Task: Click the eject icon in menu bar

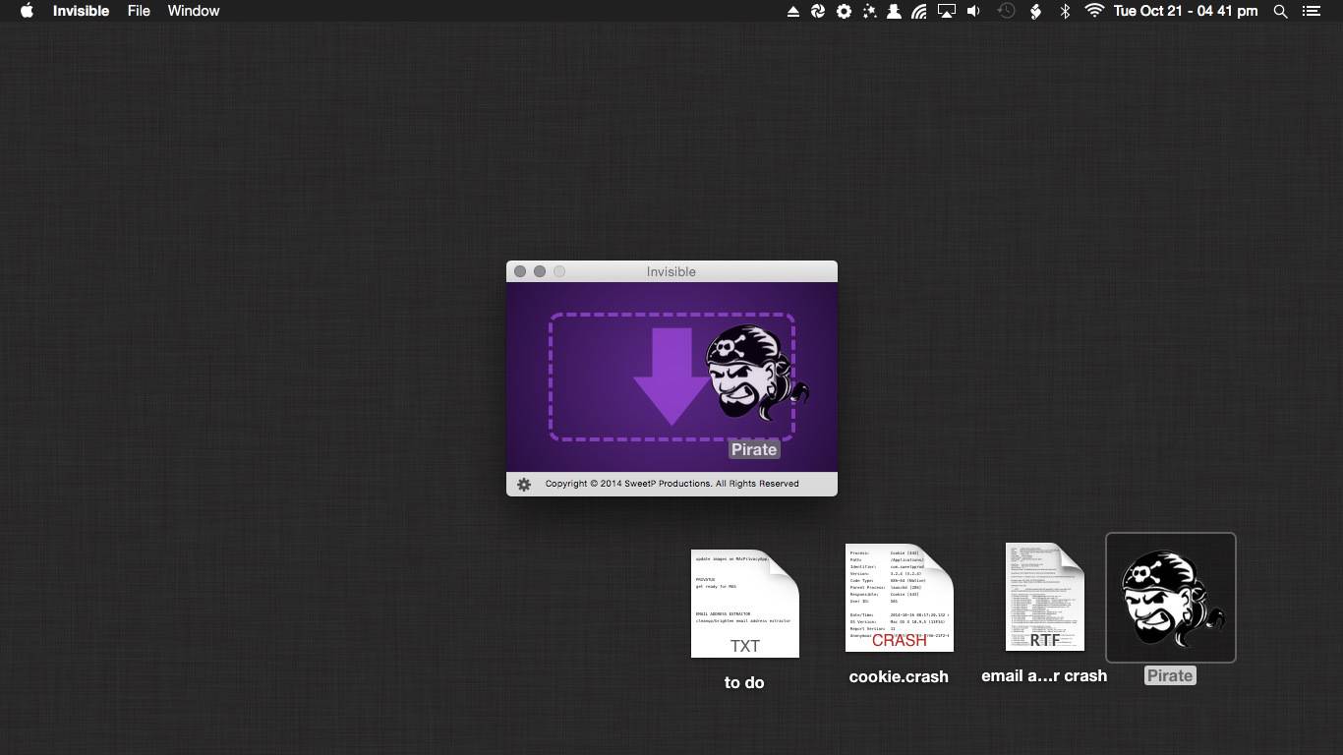Action: point(792,11)
